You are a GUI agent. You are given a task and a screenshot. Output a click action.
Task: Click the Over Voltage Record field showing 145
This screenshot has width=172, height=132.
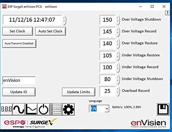[107, 32]
